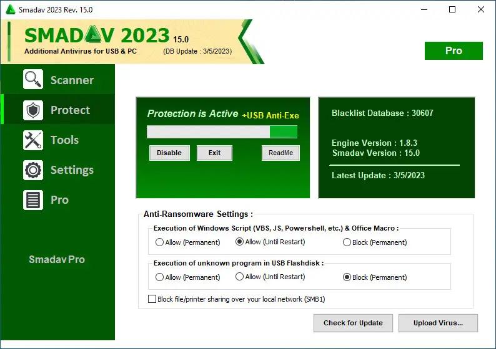
Task: Click the Latest Update : 3/5/2023 text
Action: tap(378, 176)
